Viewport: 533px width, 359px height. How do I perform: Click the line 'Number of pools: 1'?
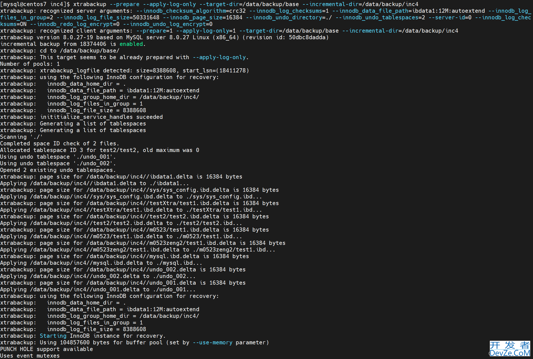30,64
